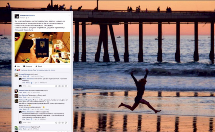Click Ксения Малых's comment avatar

tap(16, 75)
